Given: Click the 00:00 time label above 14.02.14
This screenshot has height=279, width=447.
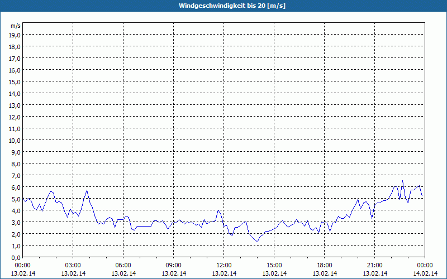Looking at the screenshot, I should [425, 266].
